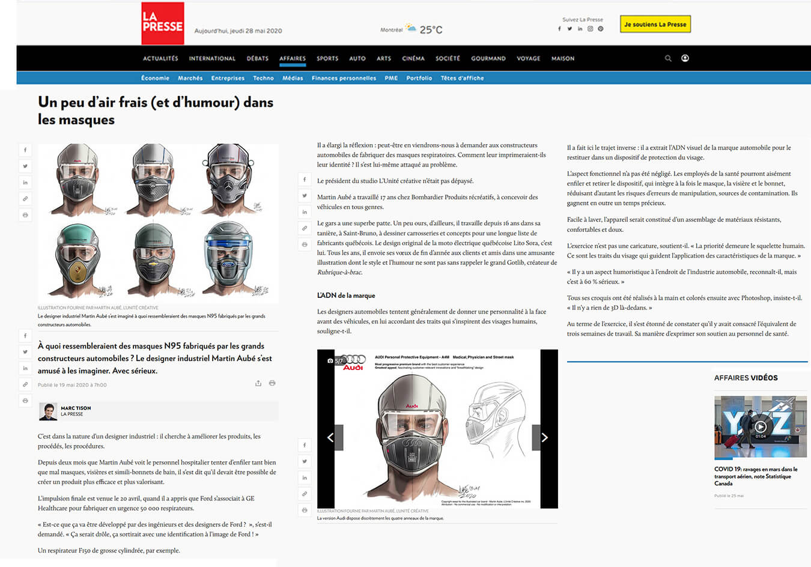
Task: LinkedIn share icon beside the Audi slideshow
Action: [305, 478]
